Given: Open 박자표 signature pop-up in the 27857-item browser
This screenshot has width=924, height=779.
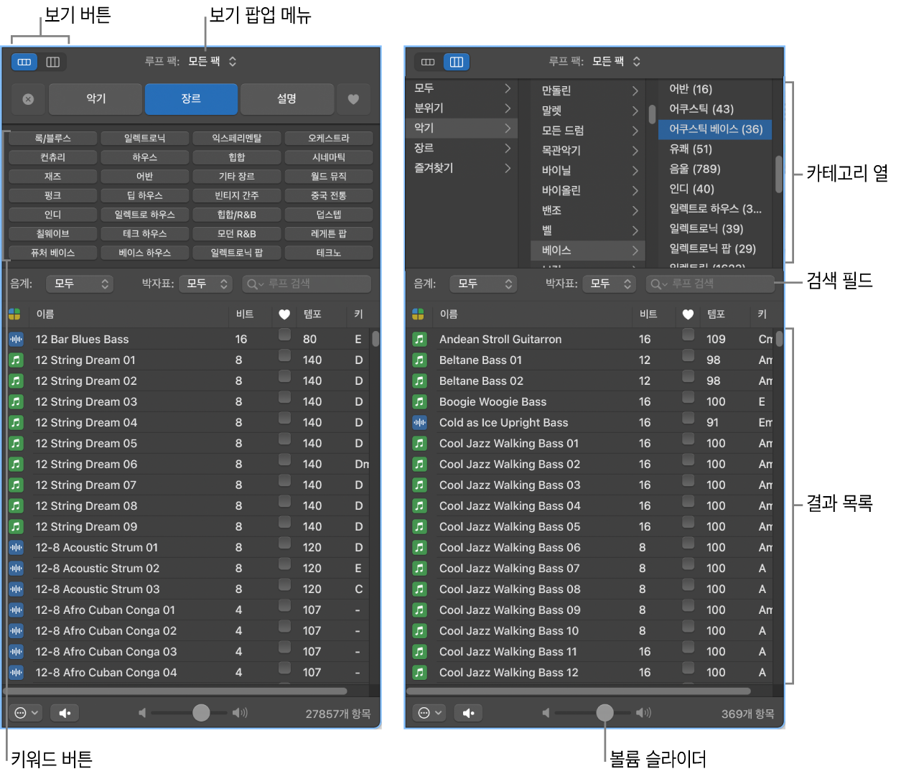Looking at the screenshot, I should pos(205,284).
